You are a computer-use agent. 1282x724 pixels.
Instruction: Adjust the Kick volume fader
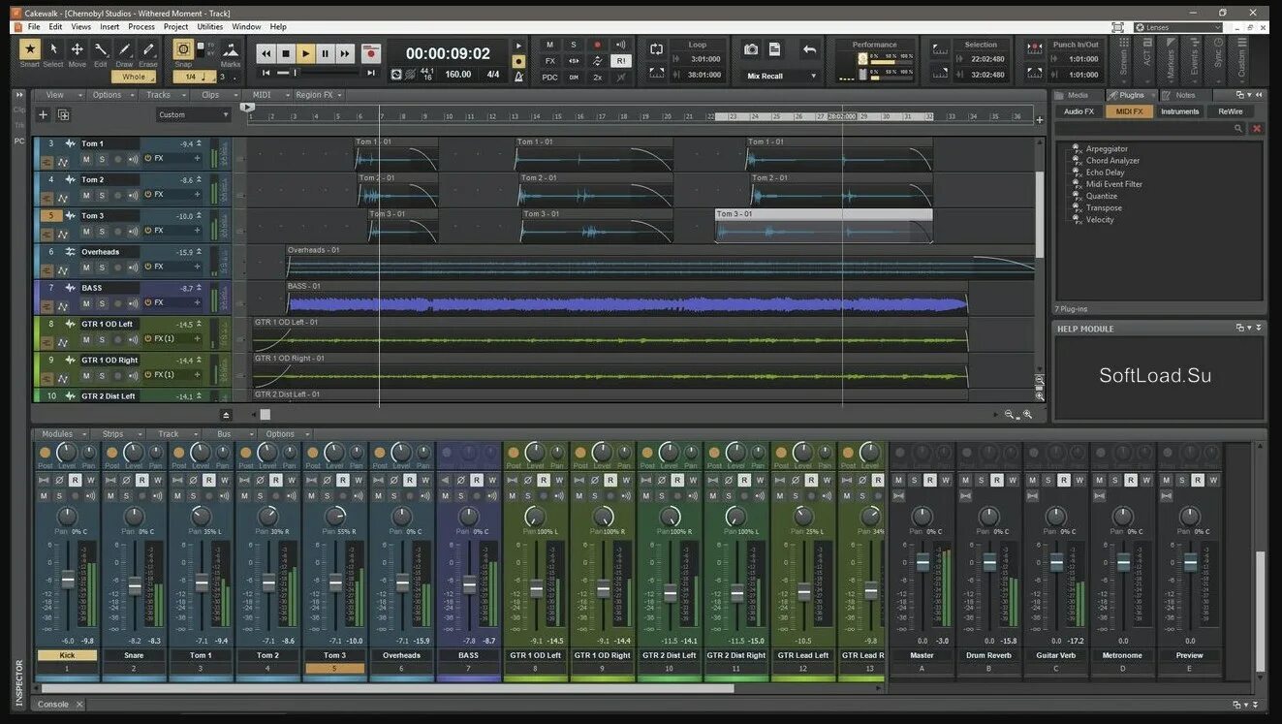click(x=68, y=580)
